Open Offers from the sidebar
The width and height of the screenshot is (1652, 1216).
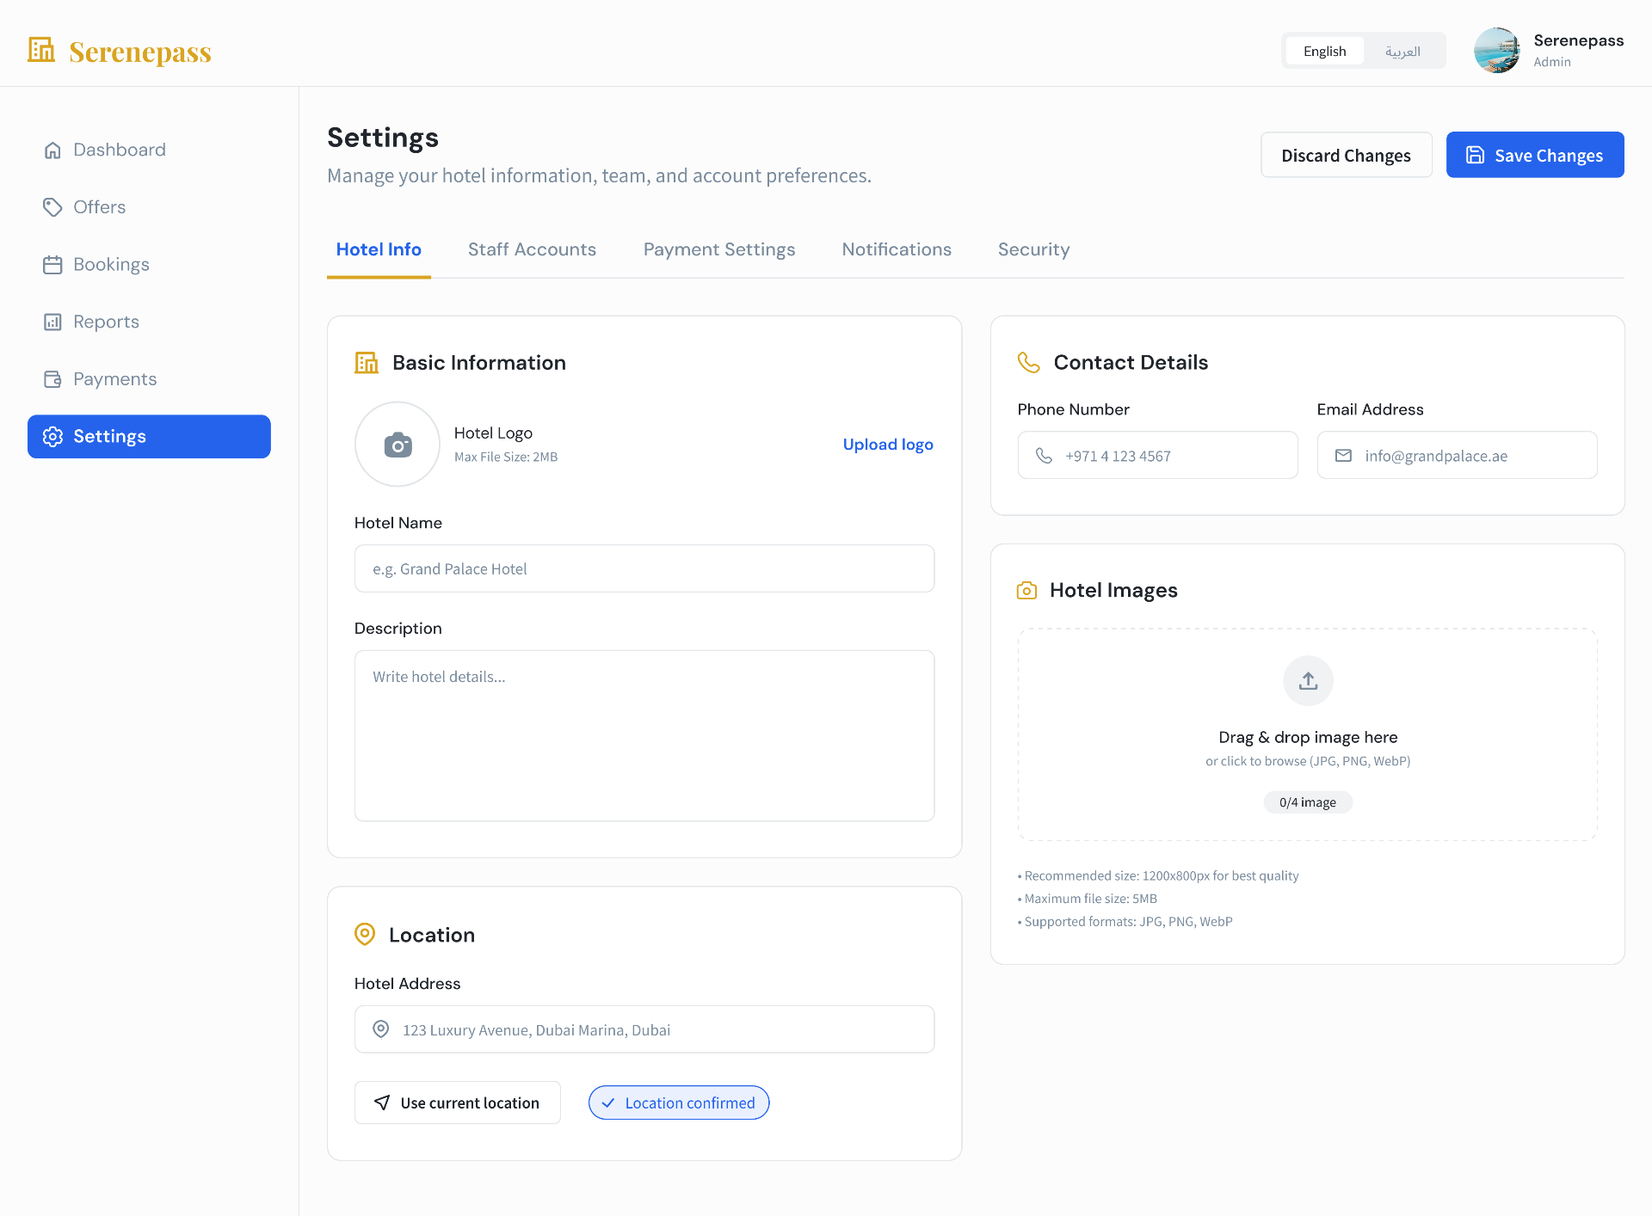(149, 207)
